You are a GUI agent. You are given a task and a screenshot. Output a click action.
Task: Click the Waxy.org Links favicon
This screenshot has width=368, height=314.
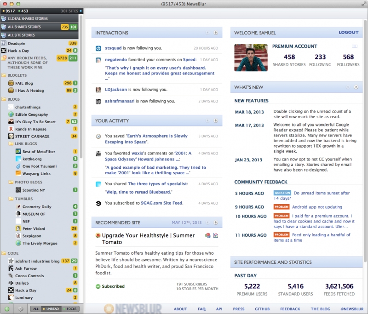click(18, 173)
